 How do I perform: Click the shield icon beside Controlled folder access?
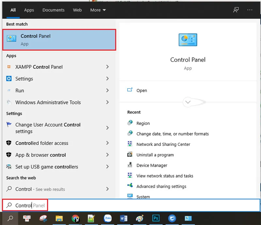point(9,143)
